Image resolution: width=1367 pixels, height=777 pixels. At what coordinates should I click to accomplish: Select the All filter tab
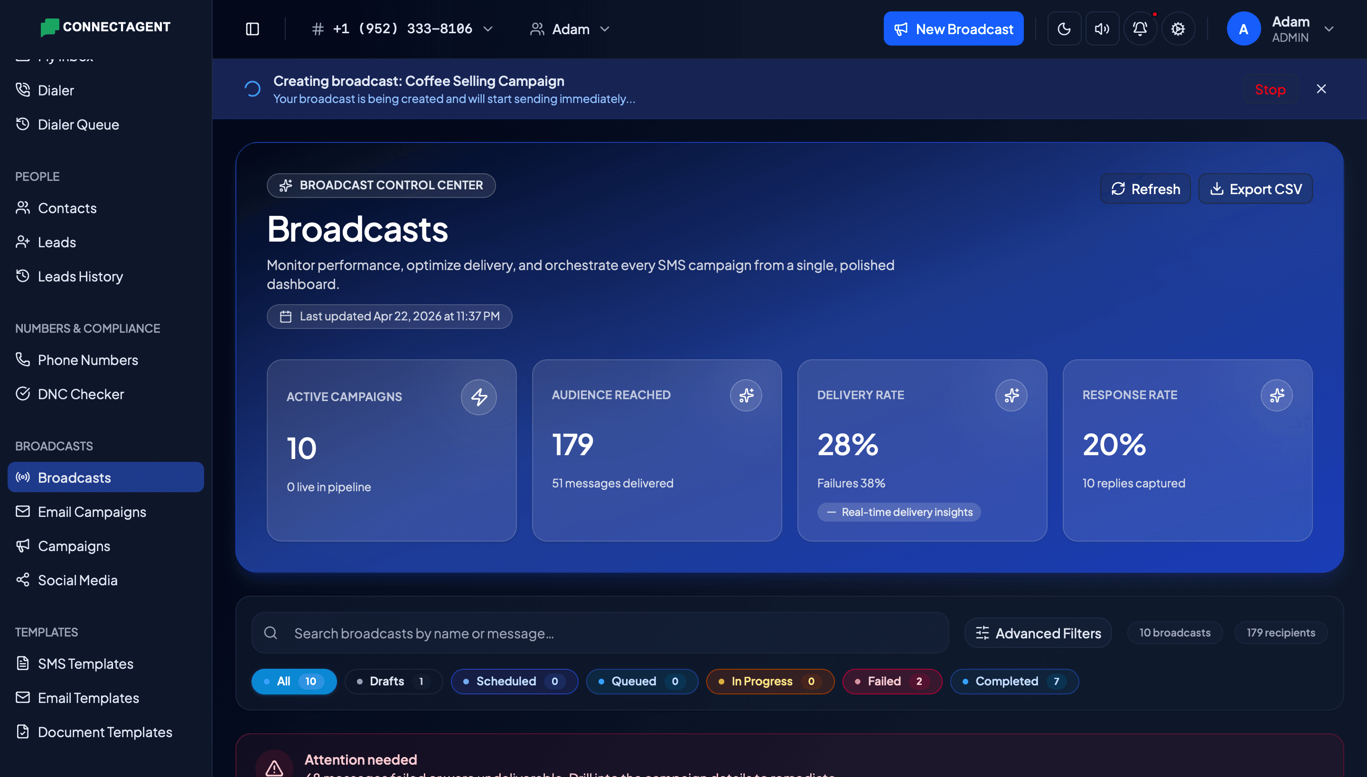click(294, 682)
